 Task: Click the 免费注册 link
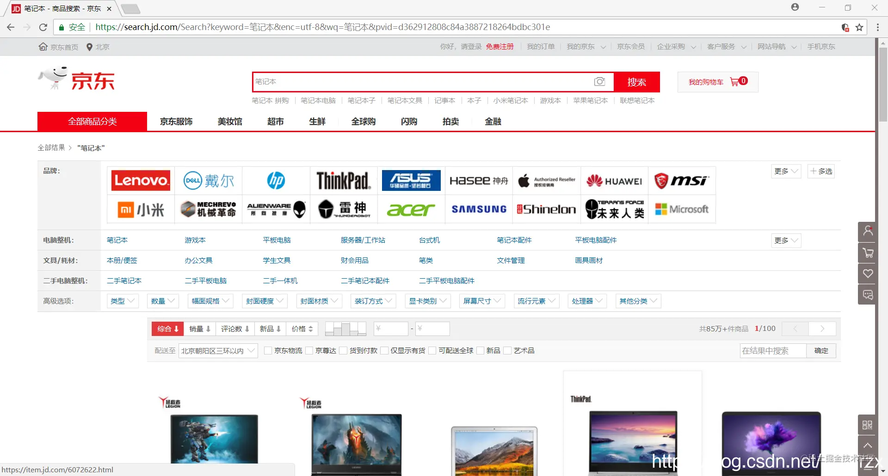pyautogui.click(x=499, y=47)
